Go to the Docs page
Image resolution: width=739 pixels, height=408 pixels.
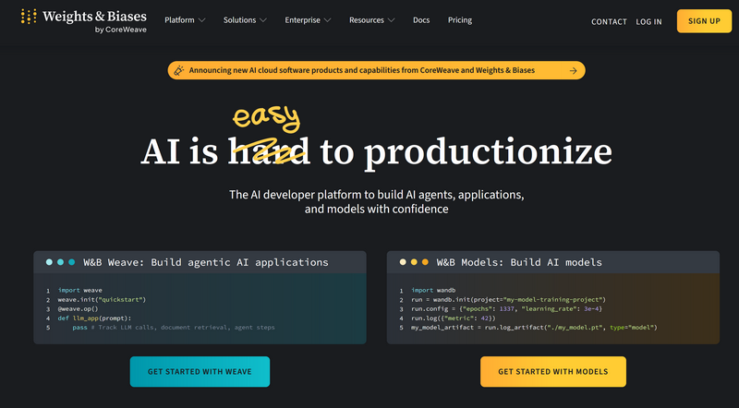pos(421,20)
